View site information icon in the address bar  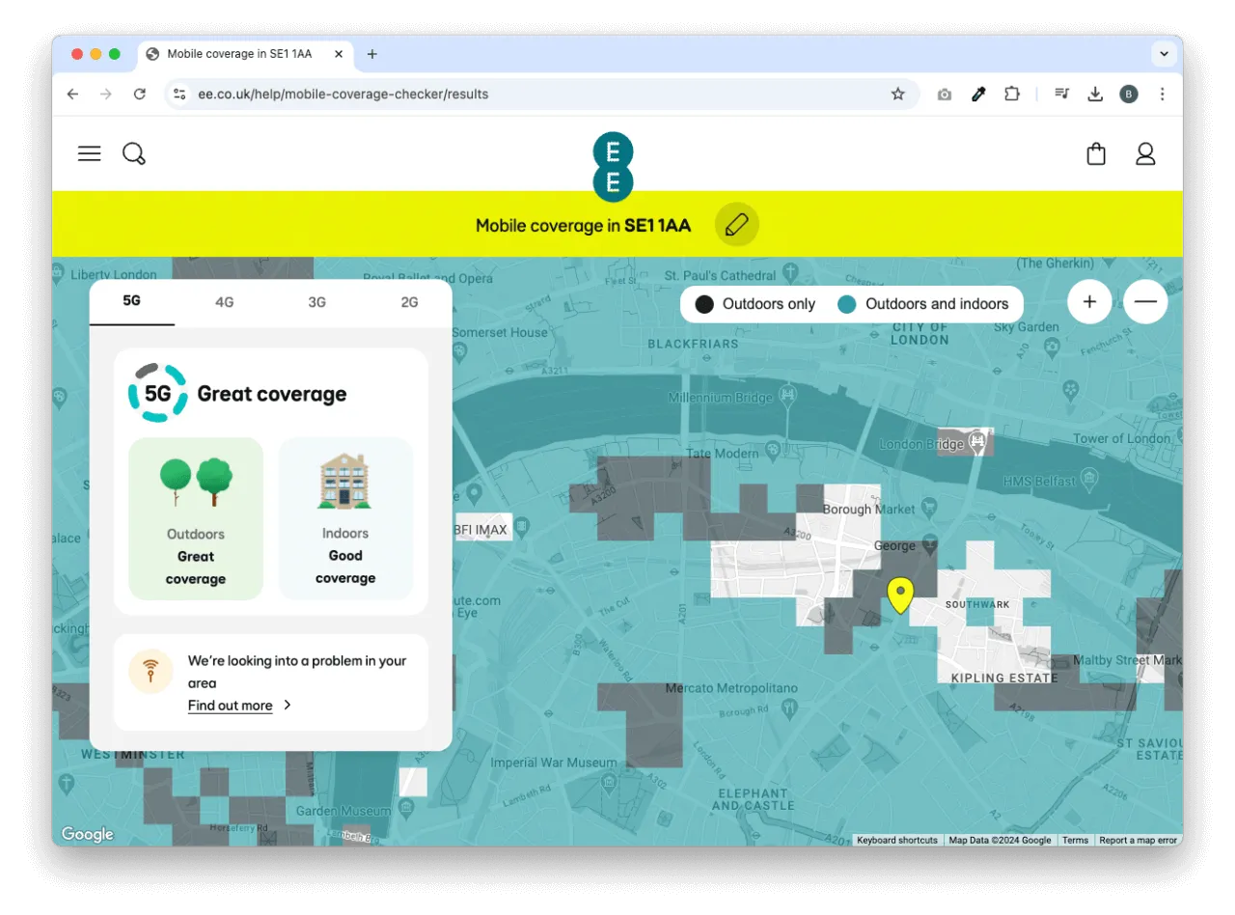(179, 94)
